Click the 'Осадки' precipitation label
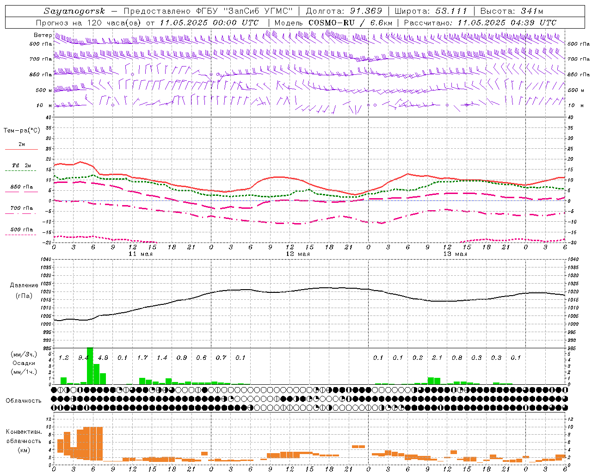Screen dimensions: 592x473 24,363
